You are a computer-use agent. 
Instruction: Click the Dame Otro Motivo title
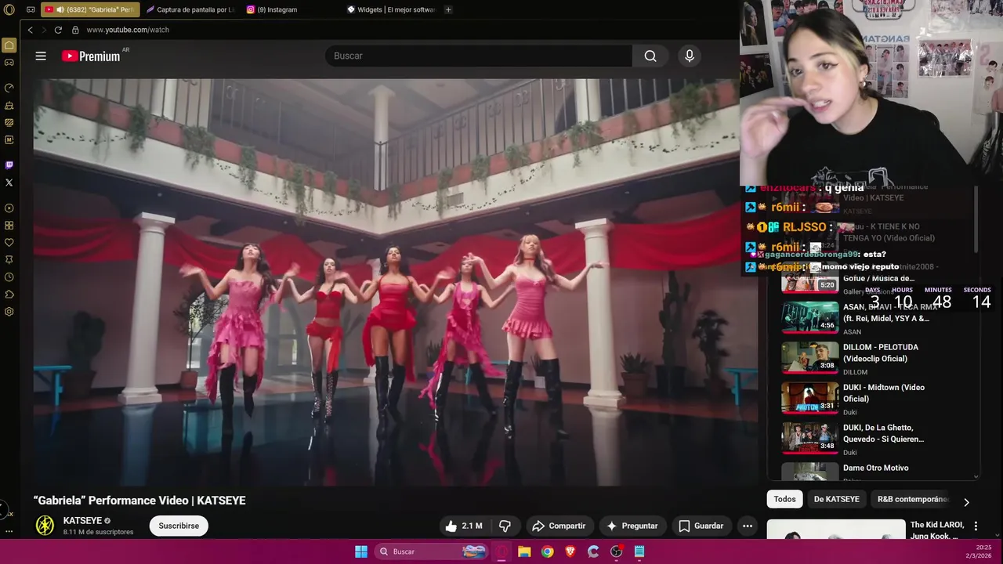(x=875, y=468)
